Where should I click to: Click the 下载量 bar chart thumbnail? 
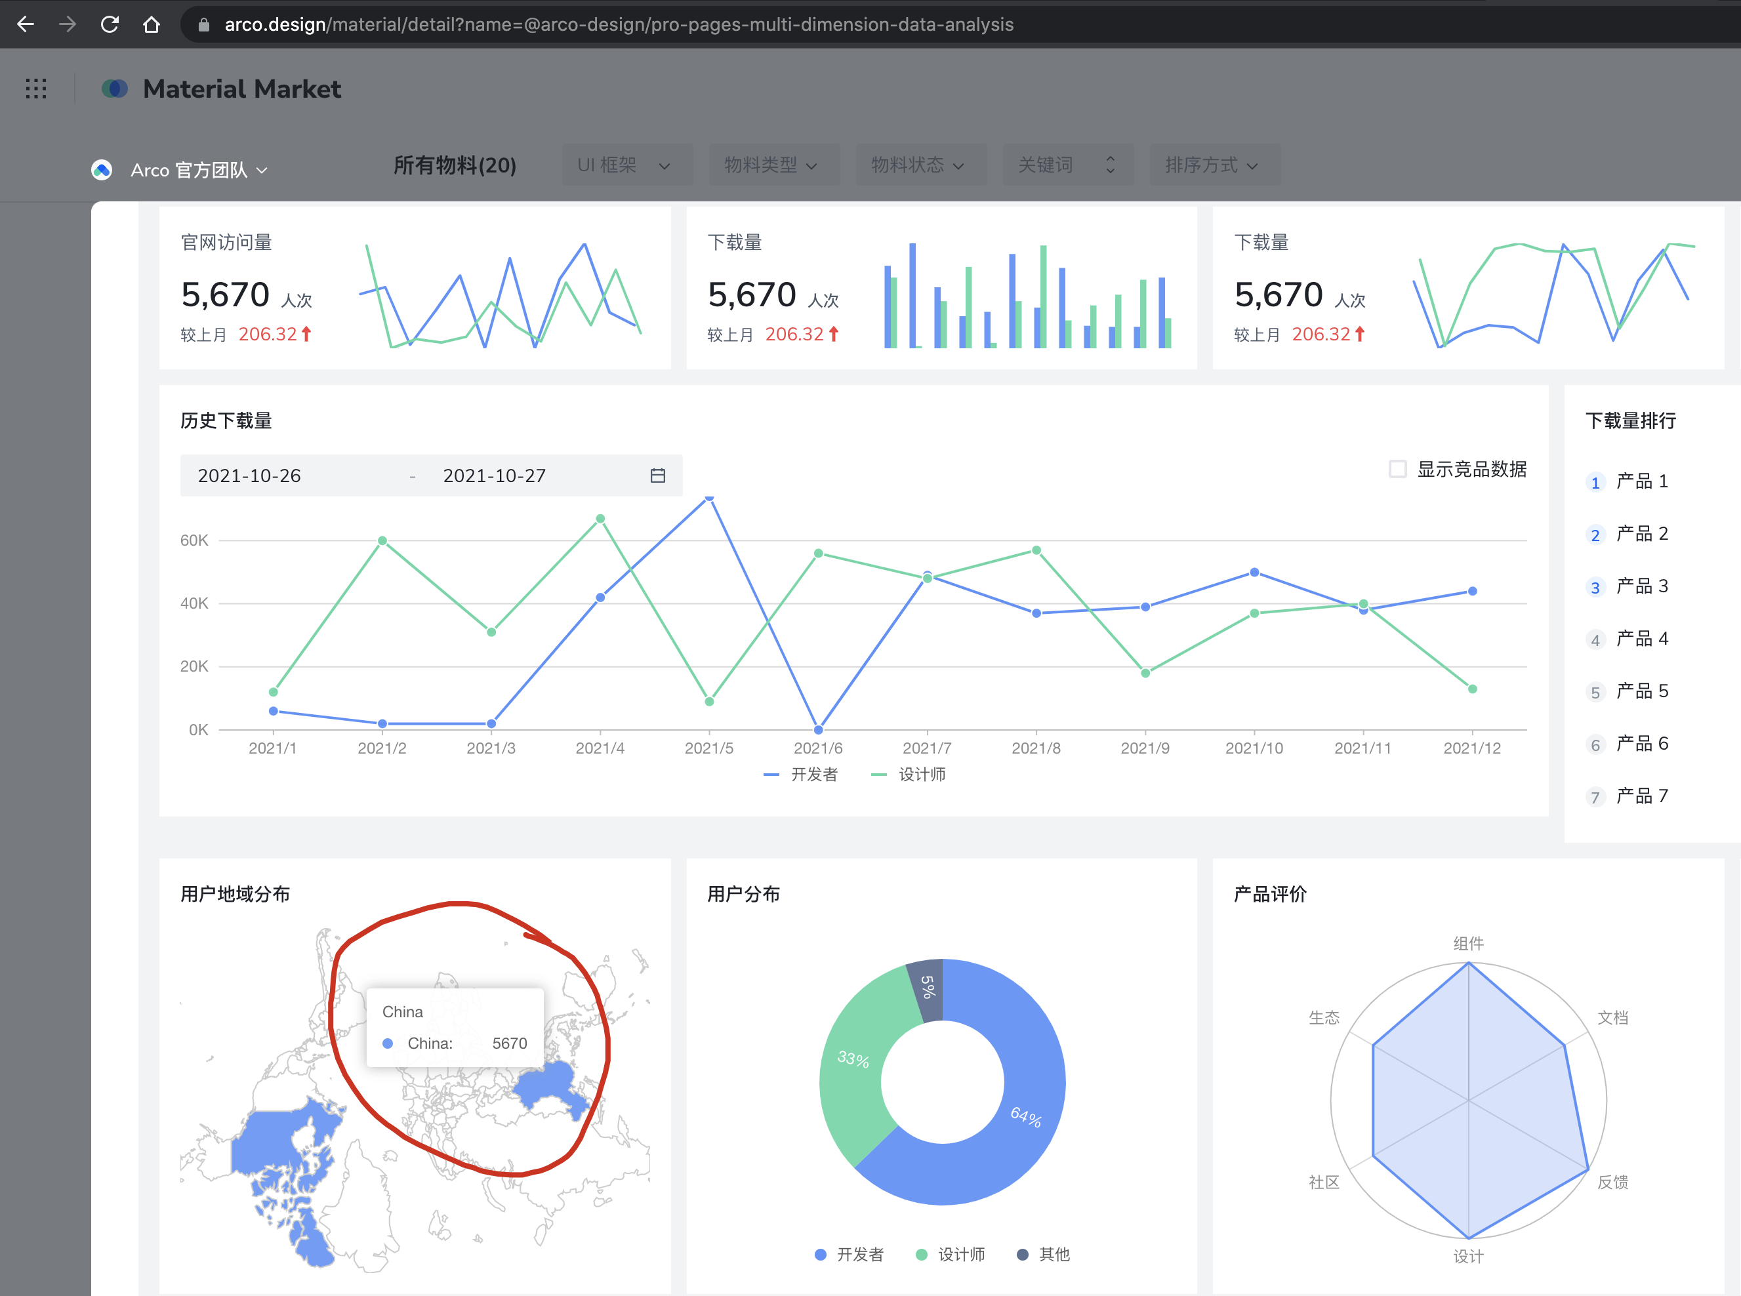[1028, 296]
